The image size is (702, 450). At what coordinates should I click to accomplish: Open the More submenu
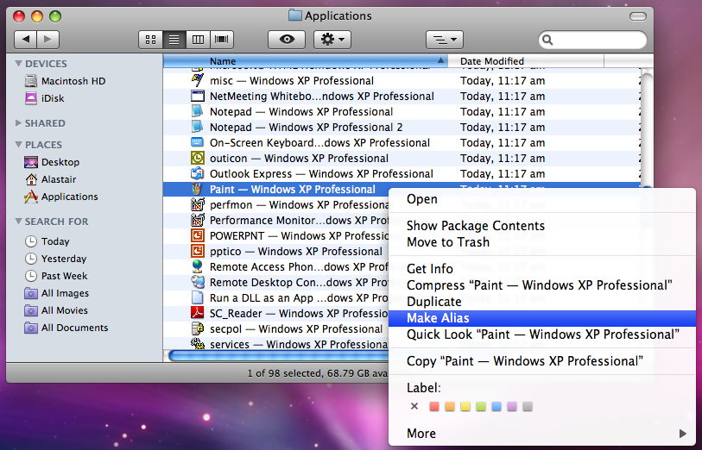[542, 434]
